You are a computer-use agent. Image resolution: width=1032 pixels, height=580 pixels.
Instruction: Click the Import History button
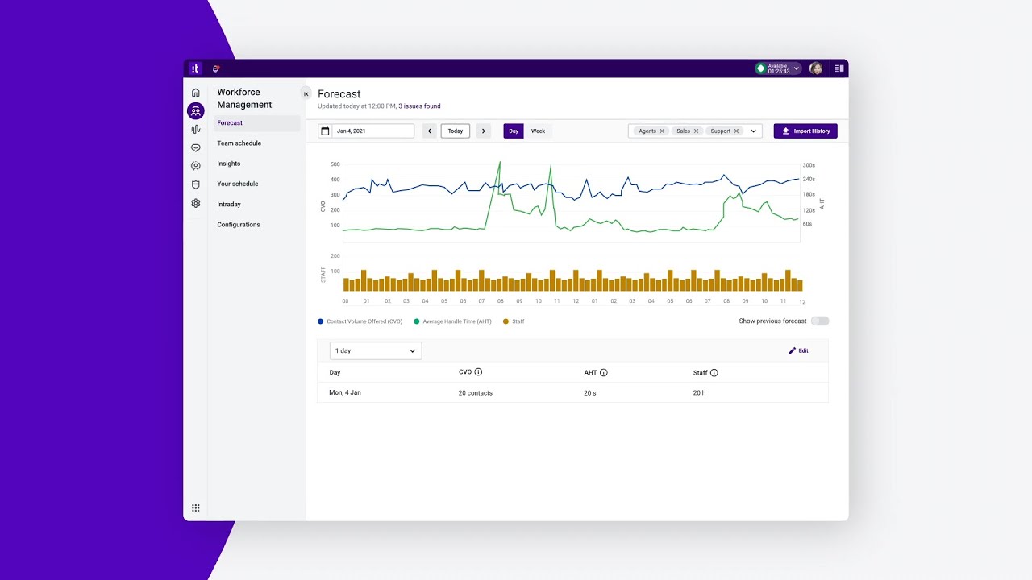(x=805, y=130)
